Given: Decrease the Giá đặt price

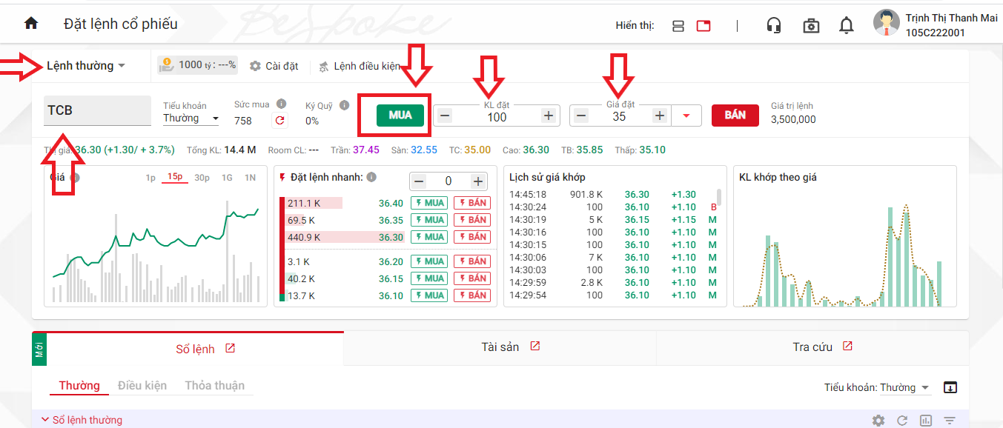Looking at the screenshot, I should click(x=581, y=116).
